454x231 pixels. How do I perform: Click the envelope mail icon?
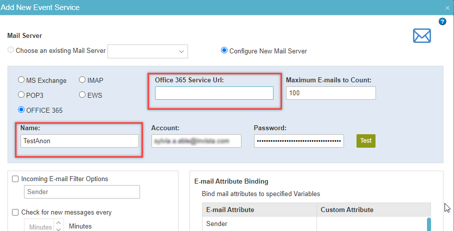point(421,36)
